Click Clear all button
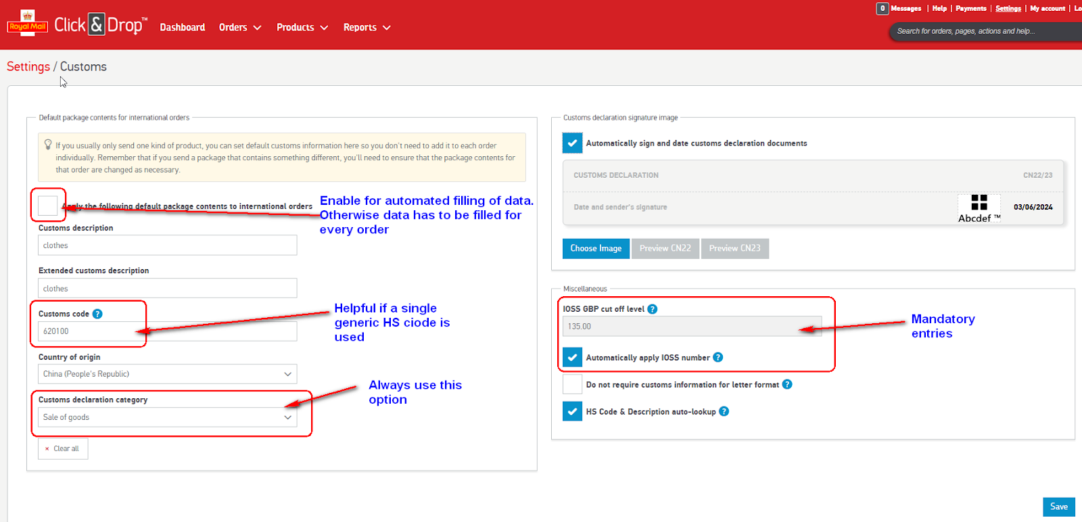 pos(63,448)
